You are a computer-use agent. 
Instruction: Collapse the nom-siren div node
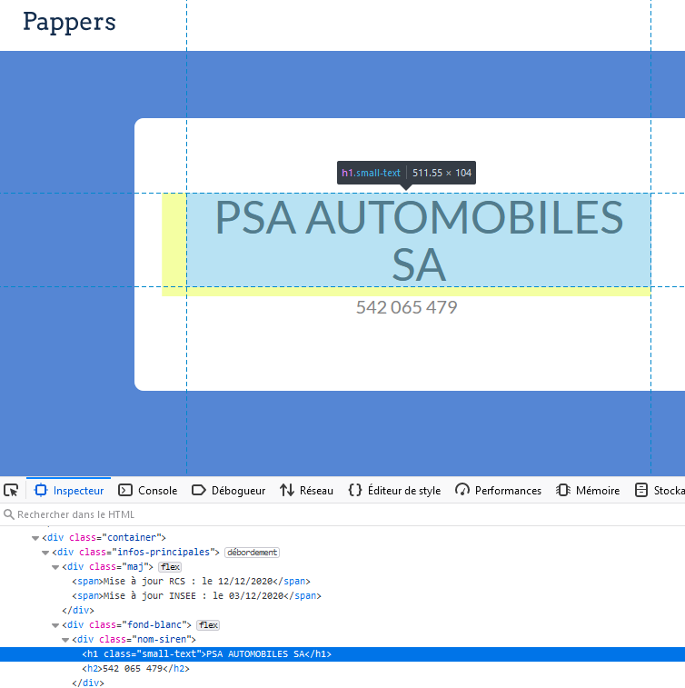[x=65, y=640]
